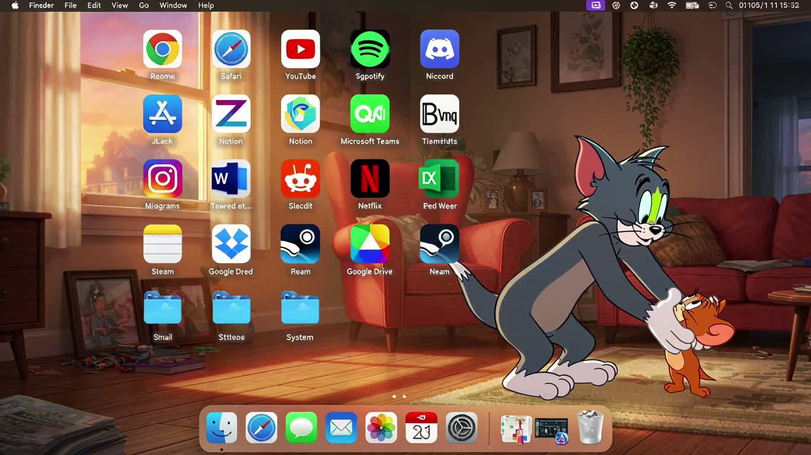The image size is (811, 455).
Task: Open Messages from the Dock
Action: point(301,427)
